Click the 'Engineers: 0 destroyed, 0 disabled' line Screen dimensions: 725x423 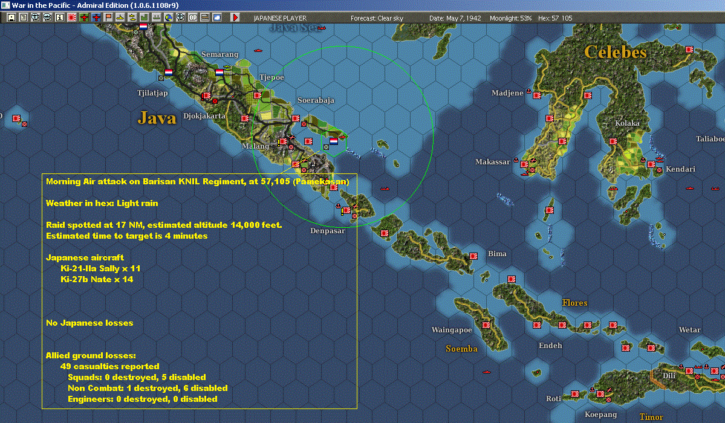pos(143,399)
